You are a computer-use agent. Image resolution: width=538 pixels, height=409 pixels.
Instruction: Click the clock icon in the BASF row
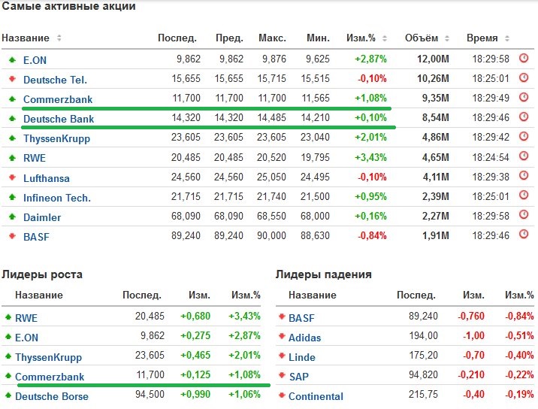point(524,236)
